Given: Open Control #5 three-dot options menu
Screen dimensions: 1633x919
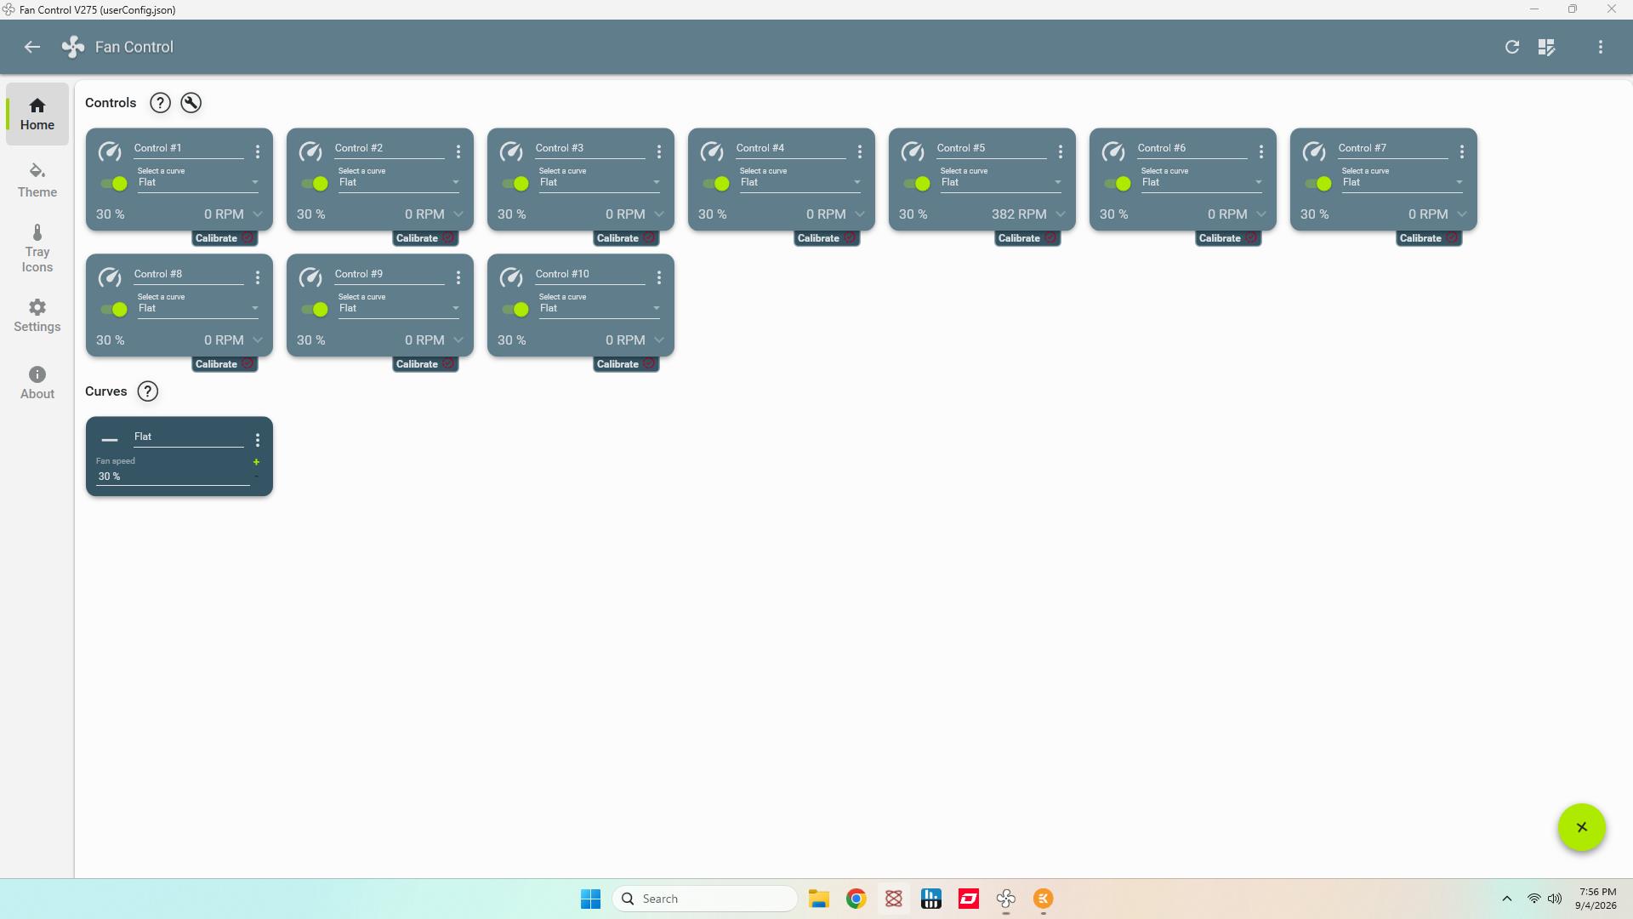Looking at the screenshot, I should click(x=1060, y=151).
